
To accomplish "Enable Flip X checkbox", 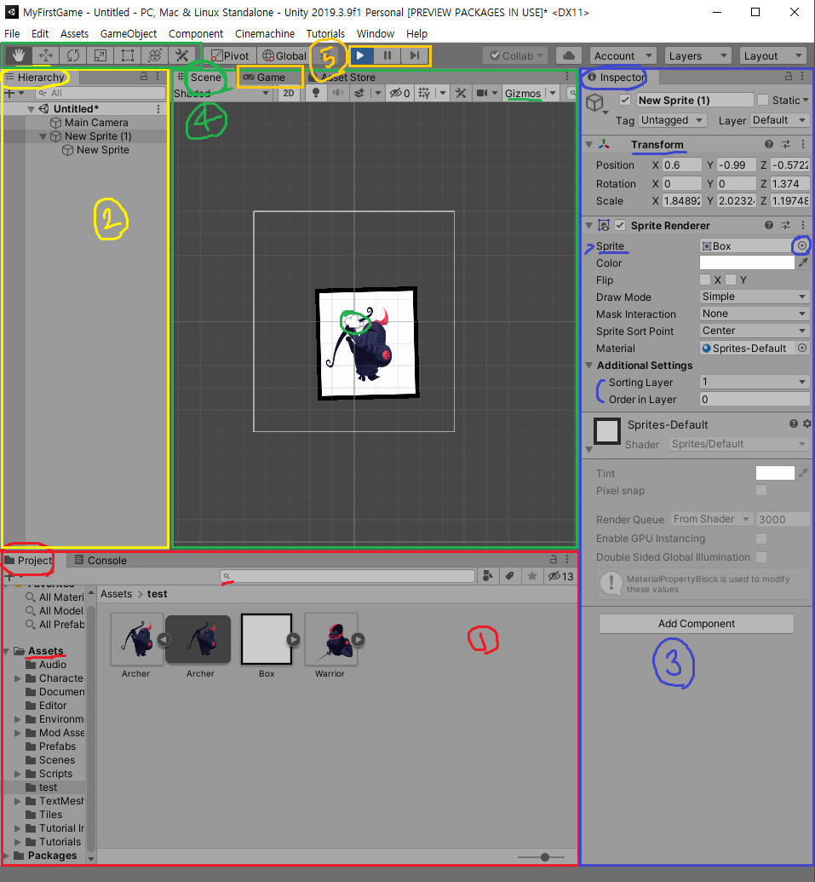I will [705, 280].
